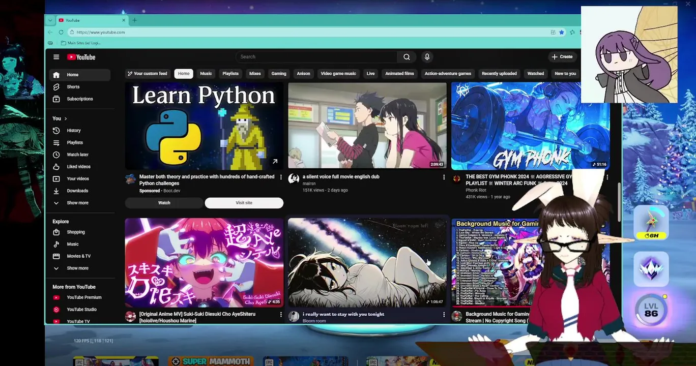Open Watch later in the sidebar
This screenshot has width=696, height=366.
tap(80, 155)
